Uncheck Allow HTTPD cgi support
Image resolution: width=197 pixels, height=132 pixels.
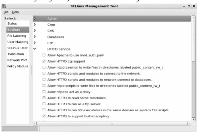44,61
